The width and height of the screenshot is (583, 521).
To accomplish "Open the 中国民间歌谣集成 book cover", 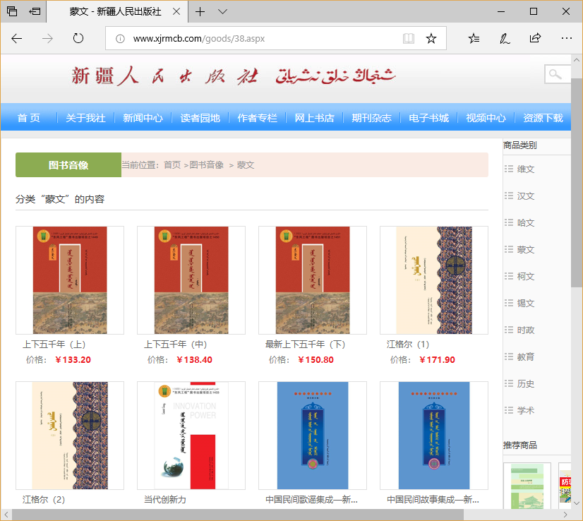I will 313,436.
